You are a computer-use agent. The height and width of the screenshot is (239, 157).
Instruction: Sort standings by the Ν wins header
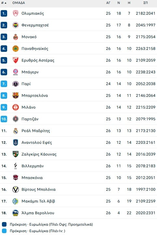pyautogui.click(x=119, y=3)
